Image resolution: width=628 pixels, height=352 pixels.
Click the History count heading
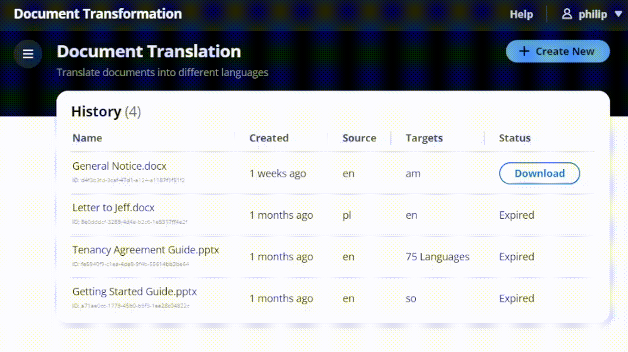point(106,111)
